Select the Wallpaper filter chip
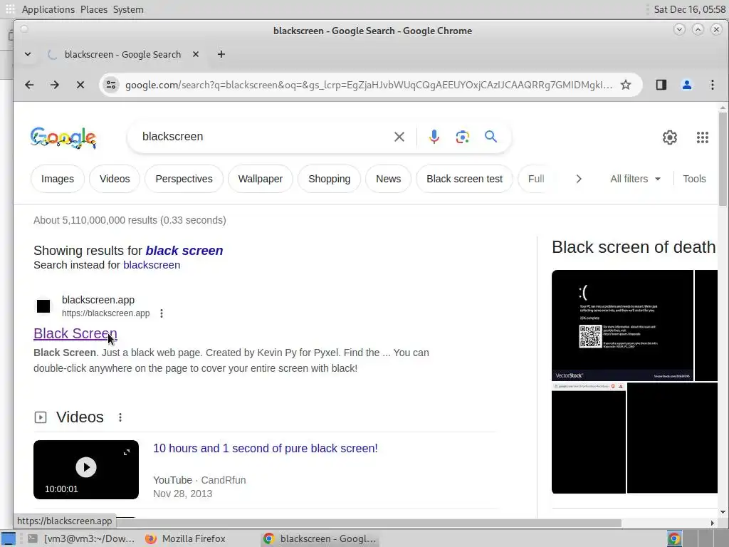 [x=261, y=179]
